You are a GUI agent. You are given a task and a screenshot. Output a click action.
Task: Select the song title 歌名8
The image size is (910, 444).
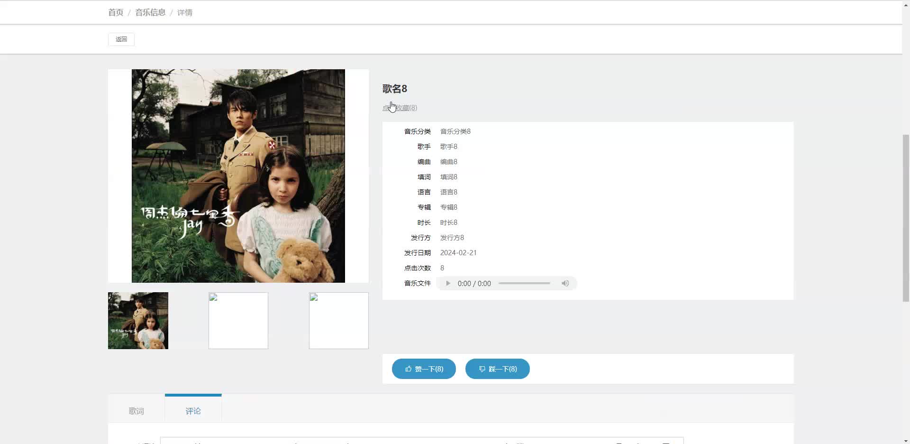395,89
